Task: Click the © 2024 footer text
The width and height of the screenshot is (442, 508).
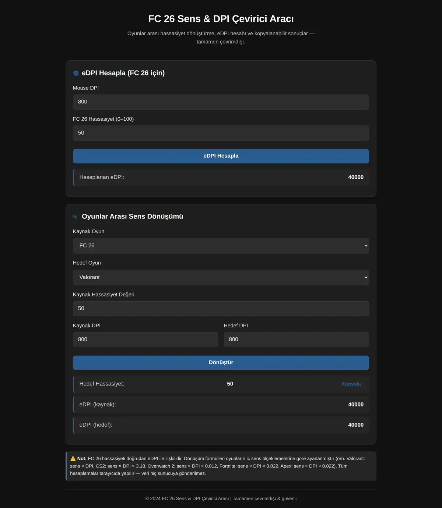Action: tap(221, 498)
